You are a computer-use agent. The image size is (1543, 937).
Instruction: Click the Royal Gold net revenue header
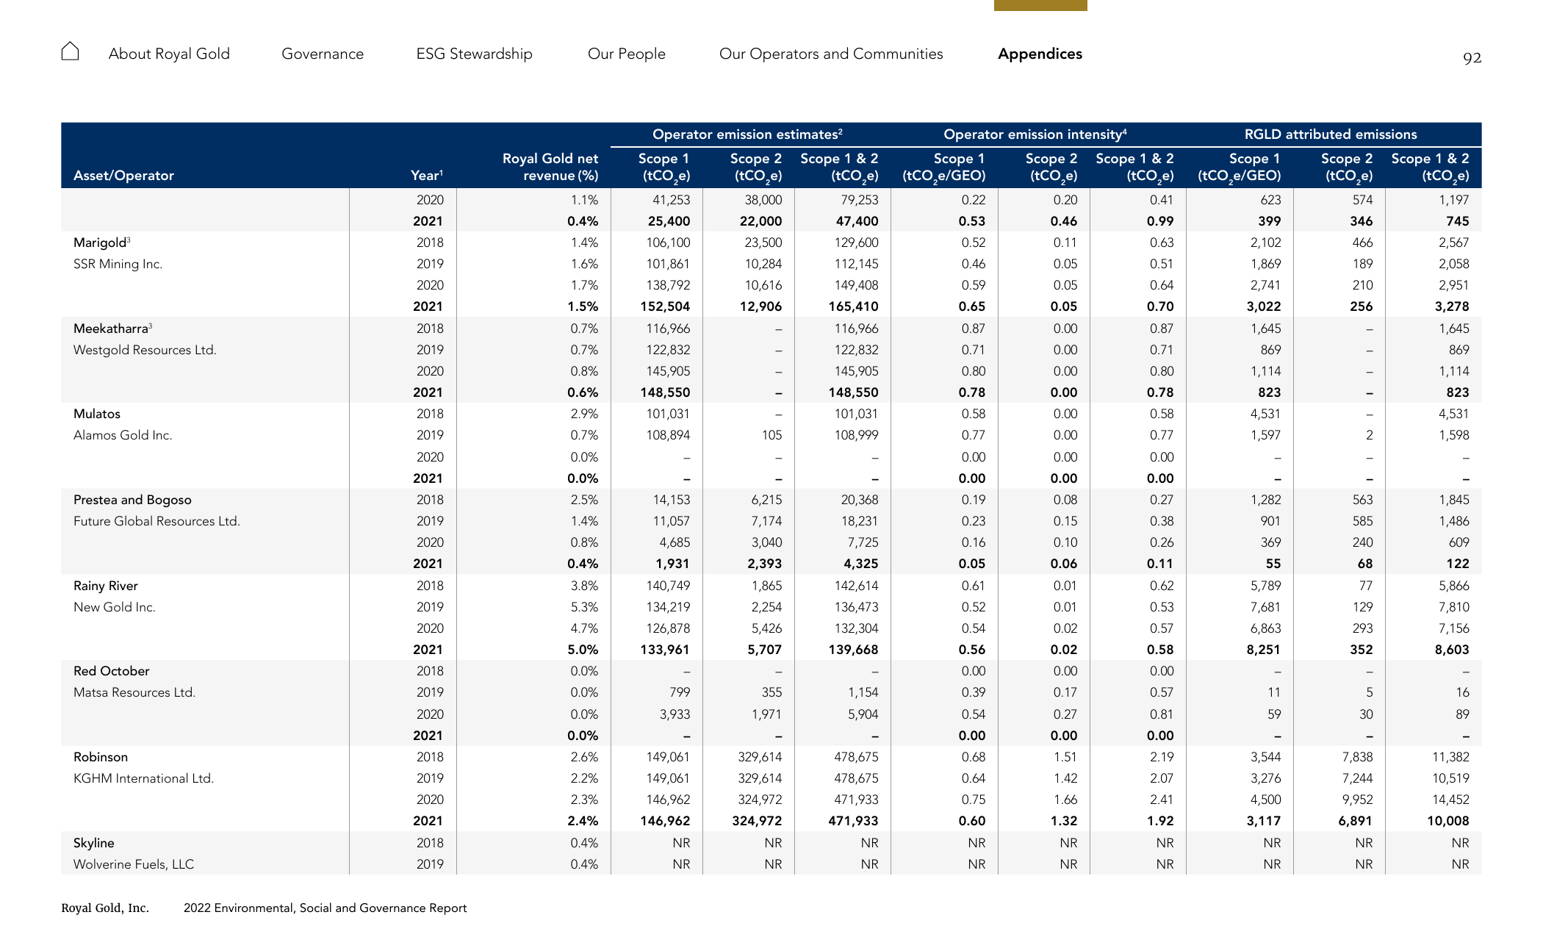[550, 167]
